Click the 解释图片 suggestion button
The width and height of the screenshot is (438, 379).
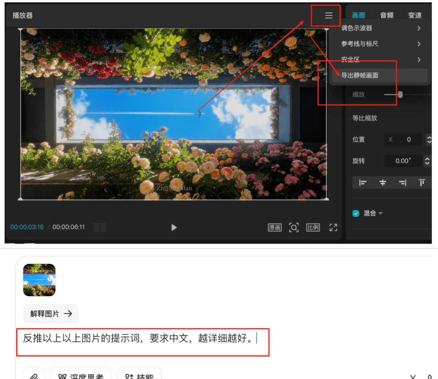click(x=51, y=313)
